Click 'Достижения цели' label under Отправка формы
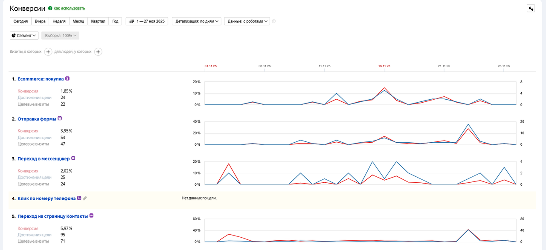Screen dimensions: 546x250 [x=35, y=138]
